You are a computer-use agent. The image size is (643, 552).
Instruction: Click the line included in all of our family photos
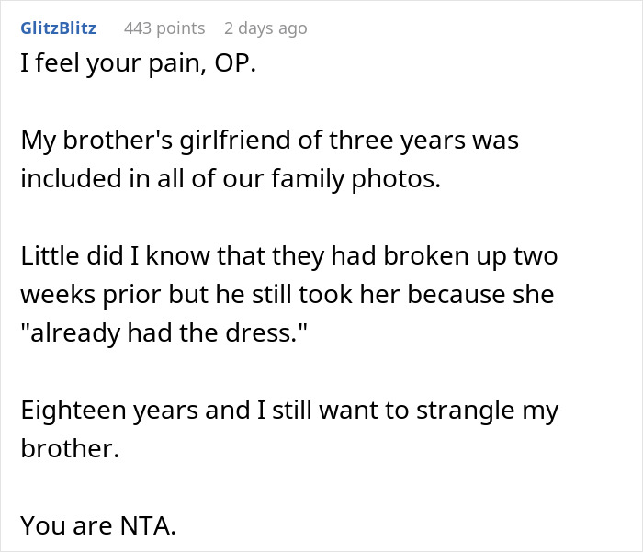[231, 179]
